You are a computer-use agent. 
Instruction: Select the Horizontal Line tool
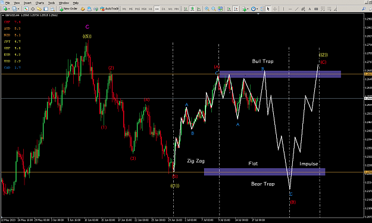tap(290, 9)
